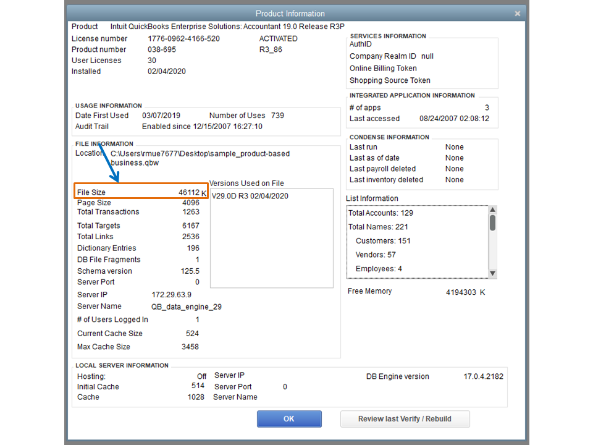Click Last inventory deleted None value
Image resolution: width=593 pixels, height=445 pixels.
pyautogui.click(x=454, y=180)
